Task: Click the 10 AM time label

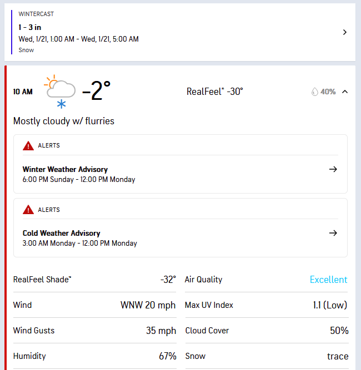Action: pos(23,92)
